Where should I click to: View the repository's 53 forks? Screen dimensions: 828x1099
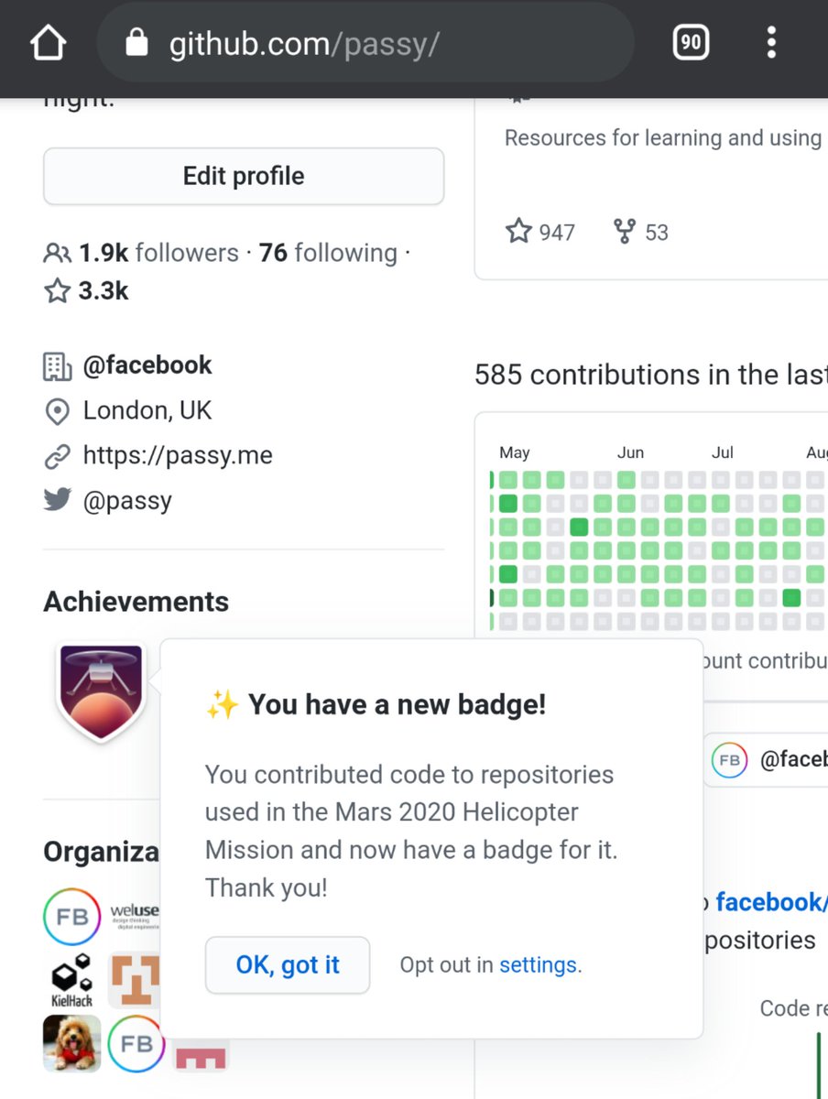click(x=640, y=232)
